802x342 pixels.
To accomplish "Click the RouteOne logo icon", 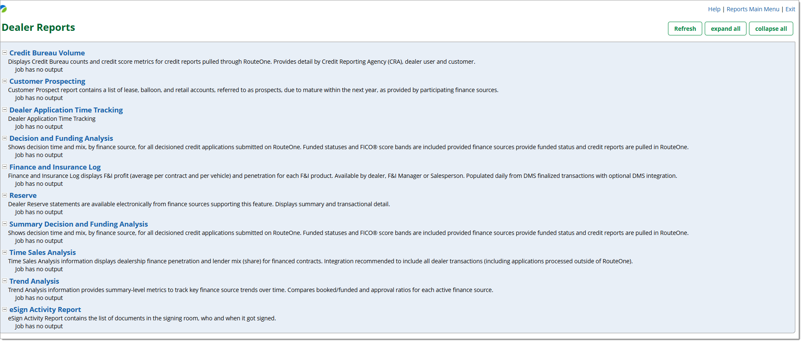I will (x=3, y=9).
